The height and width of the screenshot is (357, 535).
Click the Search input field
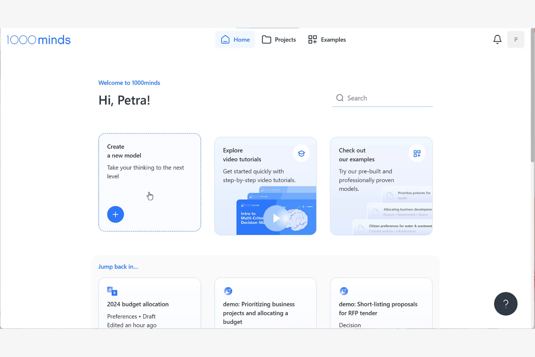click(x=383, y=98)
